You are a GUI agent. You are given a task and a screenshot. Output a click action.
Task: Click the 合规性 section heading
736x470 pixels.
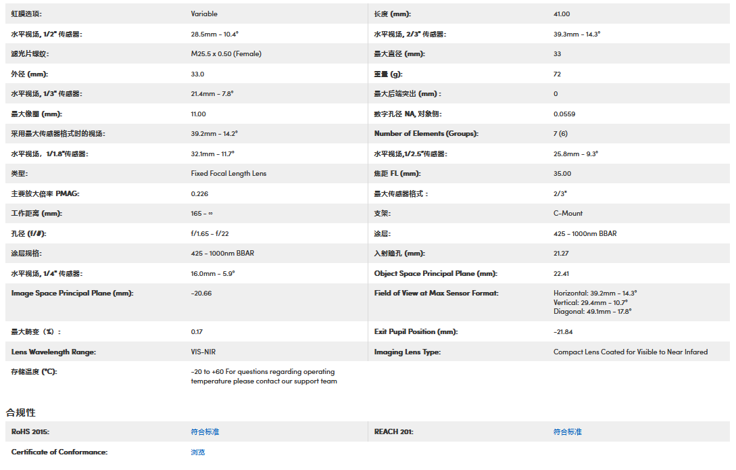click(x=21, y=412)
